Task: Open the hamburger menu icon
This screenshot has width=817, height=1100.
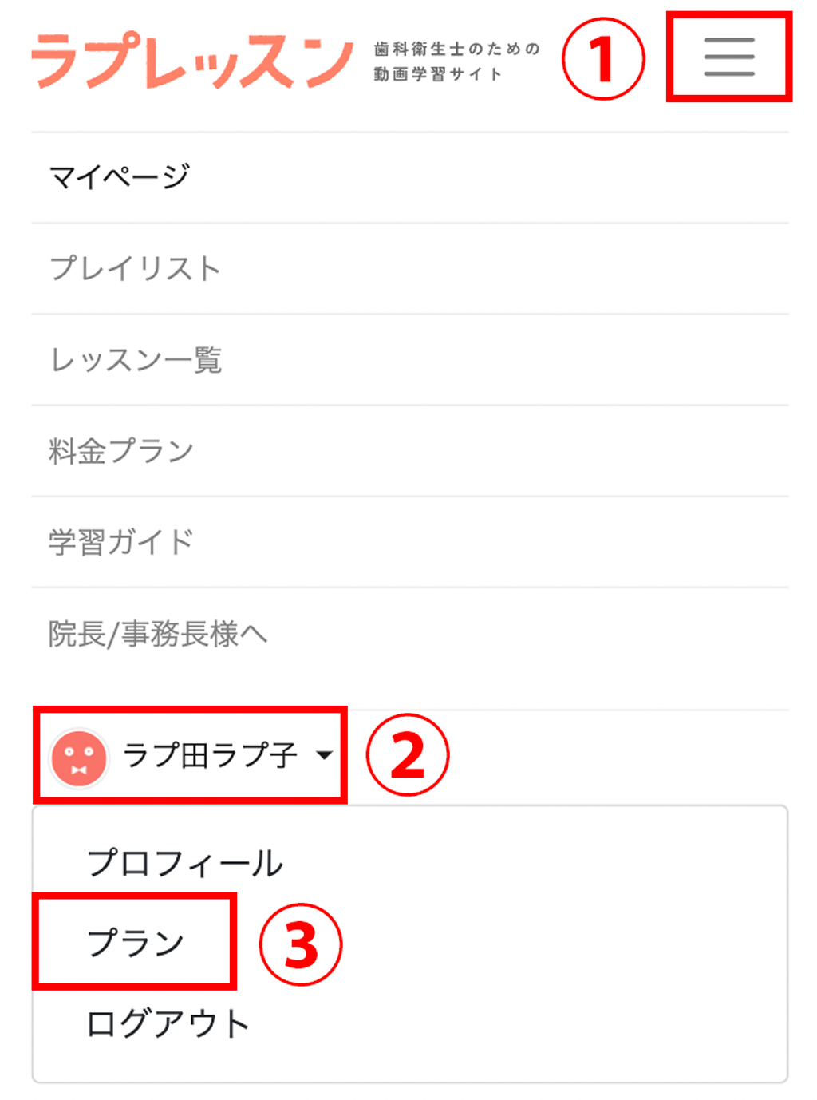Action: coord(728,57)
